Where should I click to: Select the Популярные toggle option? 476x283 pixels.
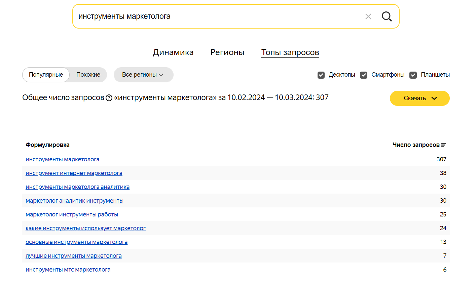click(46, 75)
